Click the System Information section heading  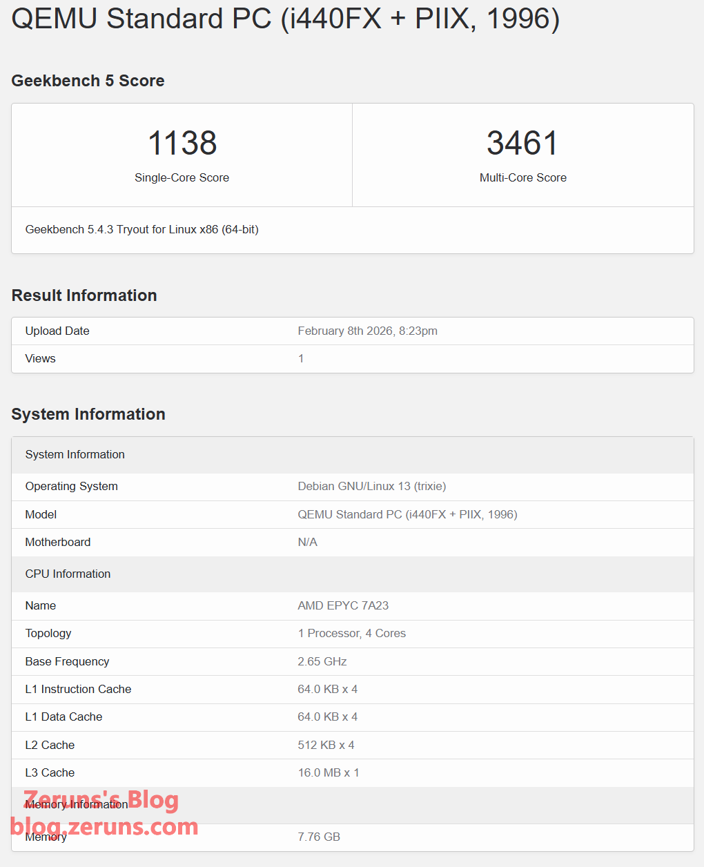(x=88, y=414)
